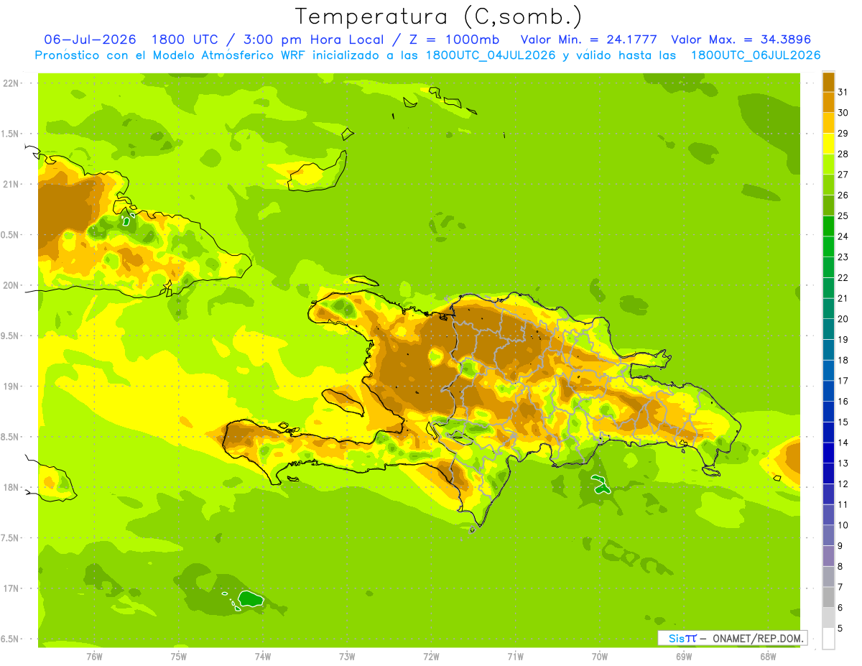The width and height of the screenshot is (862, 666).
Task: Click the yellow legend swatch between 28 and 29
Action: (828, 144)
